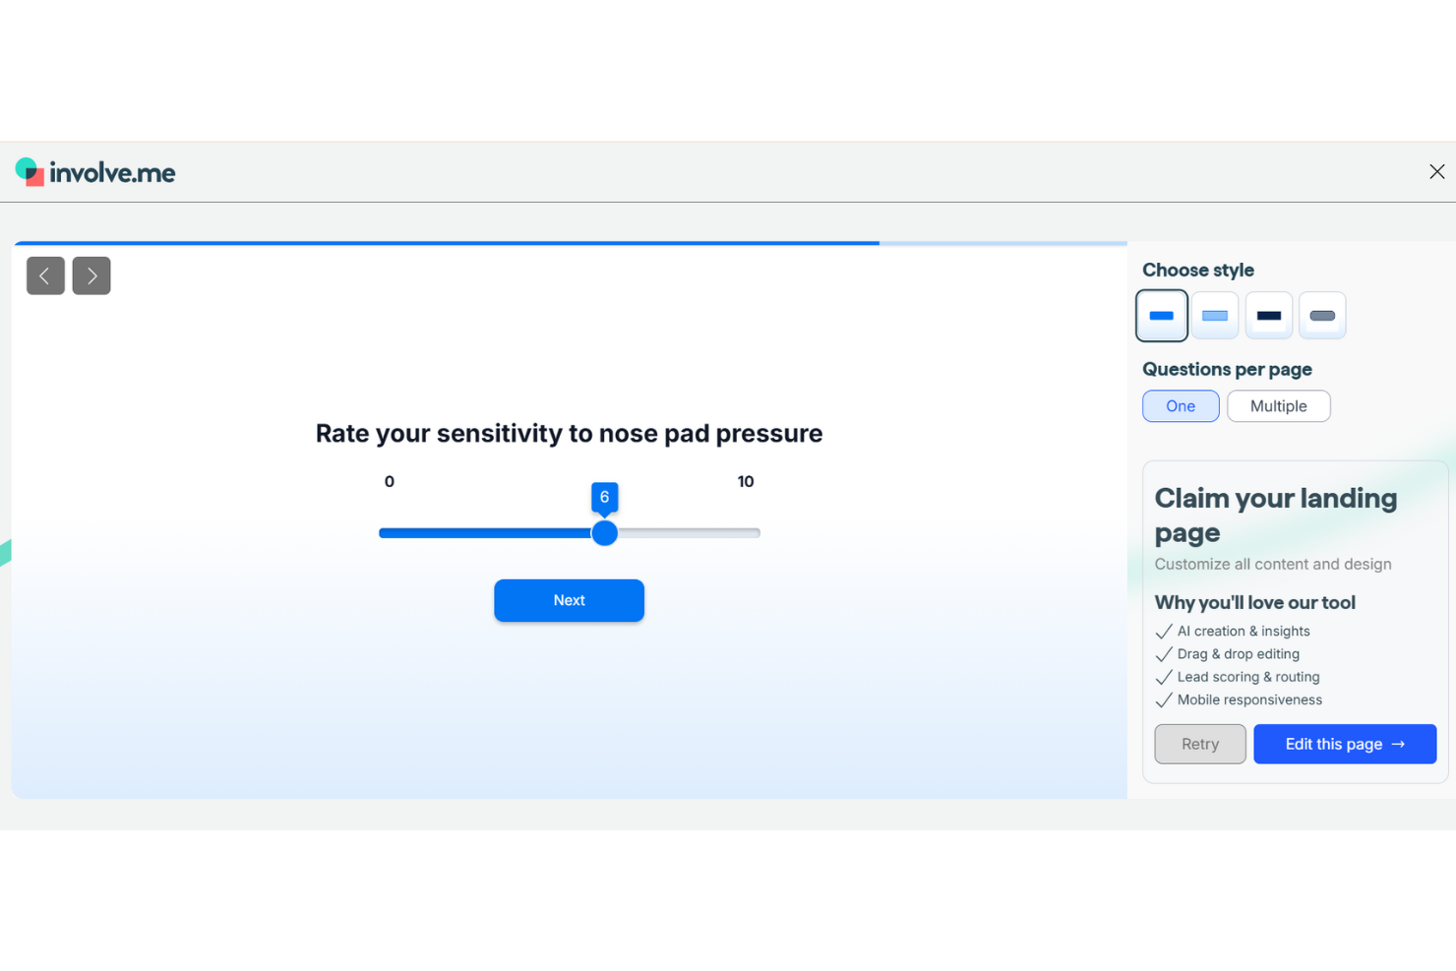This screenshot has width=1456, height=971.
Task: Open previous question with back chevron
Action: click(x=45, y=275)
